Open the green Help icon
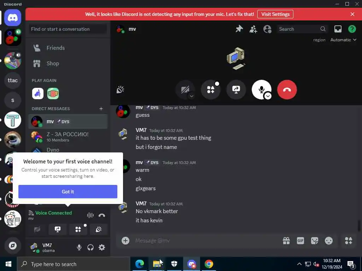The height and width of the screenshot is (271, 362). click(352, 29)
